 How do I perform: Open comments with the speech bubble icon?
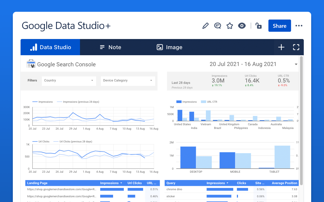pyautogui.click(x=218, y=26)
